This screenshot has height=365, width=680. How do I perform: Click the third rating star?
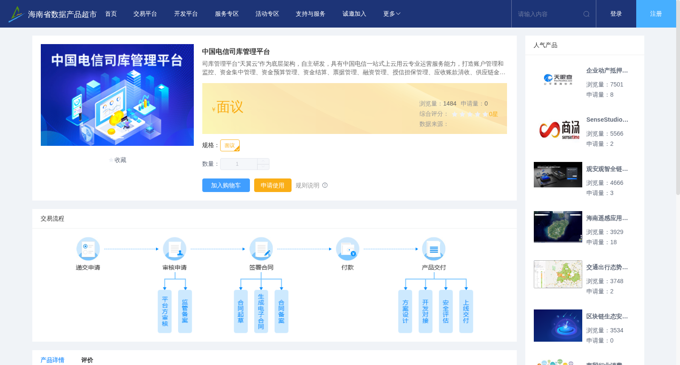(x=470, y=114)
